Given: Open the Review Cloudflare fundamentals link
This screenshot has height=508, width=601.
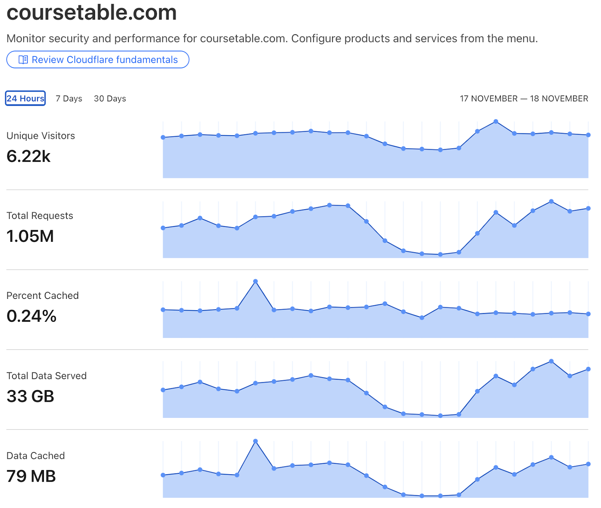Looking at the screenshot, I should (x=98, y=60).
